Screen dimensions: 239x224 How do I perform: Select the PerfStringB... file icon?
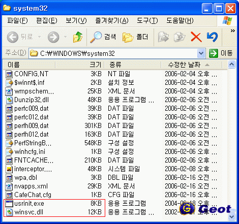tap(9, 143)
